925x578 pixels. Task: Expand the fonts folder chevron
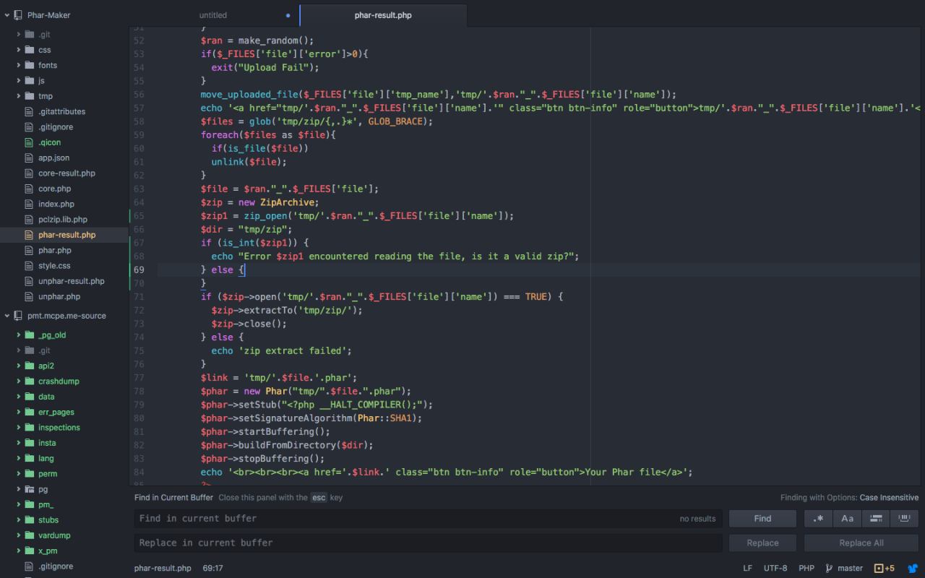pos(19,65)
